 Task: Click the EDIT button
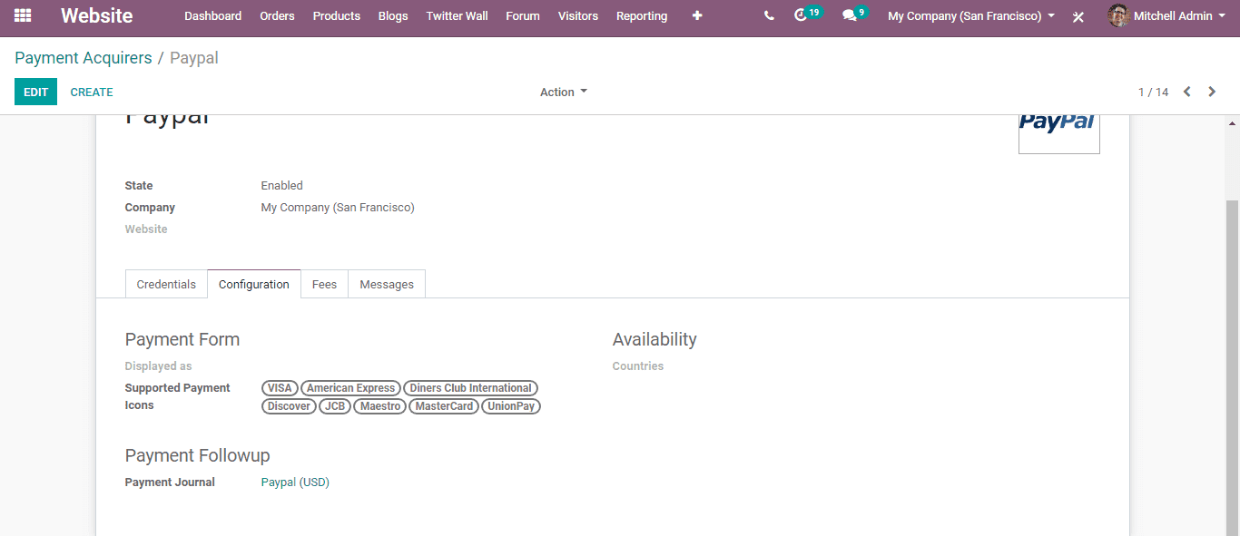35,92
